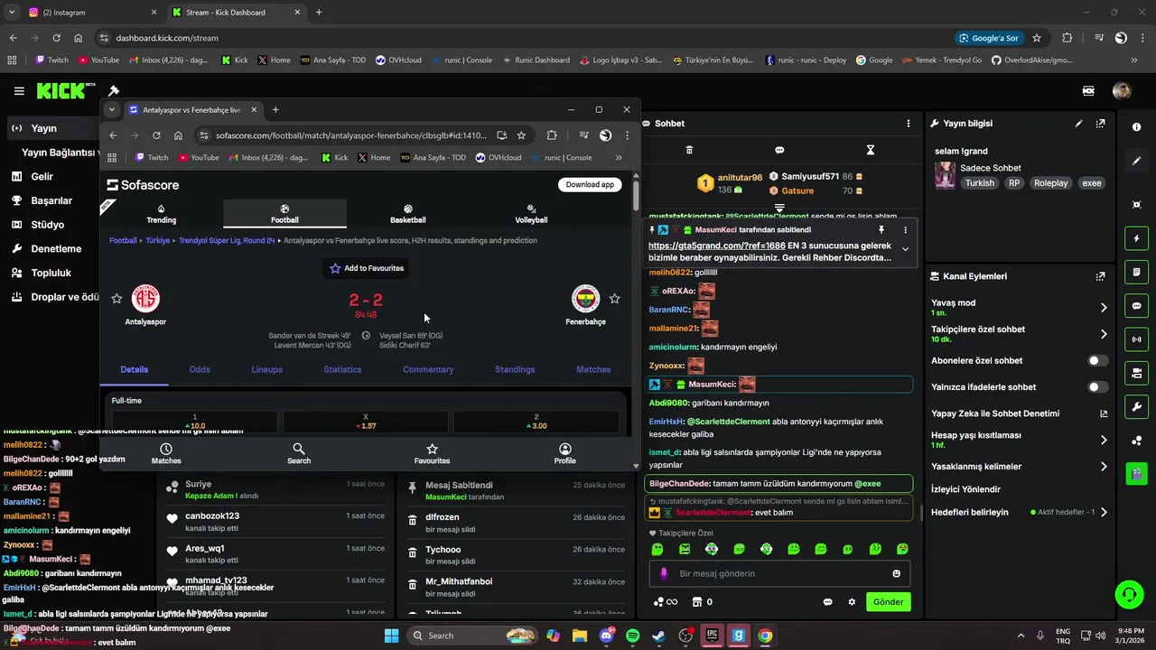
Task: Select Basketball sport tab
Action: pyautogui.click(x=408, y=214)
